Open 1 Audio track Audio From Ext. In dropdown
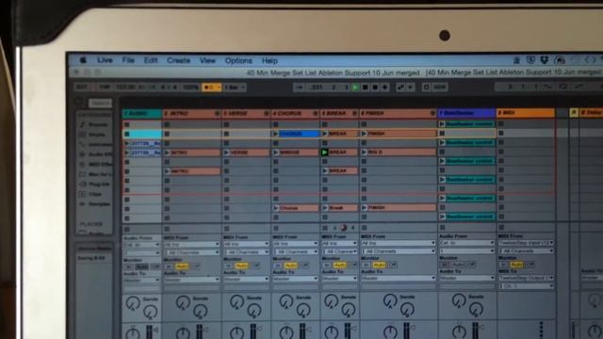603x339 pixels. [141, 245]
